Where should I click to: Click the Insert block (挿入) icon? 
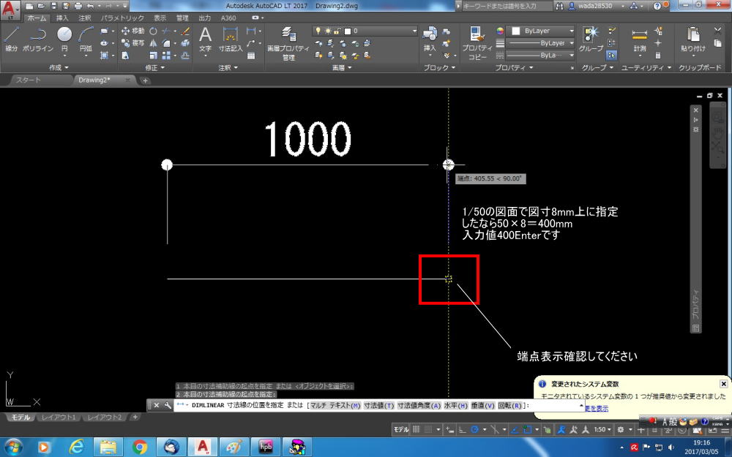point(430,39)
